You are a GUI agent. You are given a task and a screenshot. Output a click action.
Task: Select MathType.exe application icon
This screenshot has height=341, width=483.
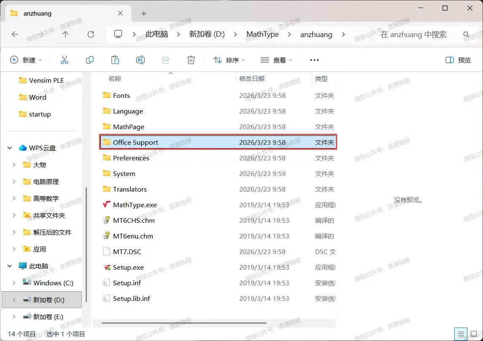click(x=107, y=205)
